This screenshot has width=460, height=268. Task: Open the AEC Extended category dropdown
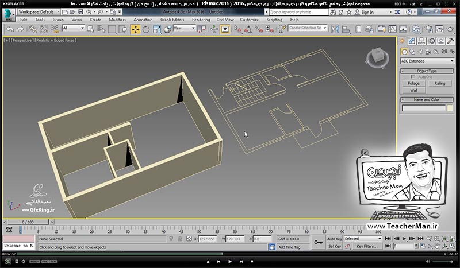click(427, 61)
